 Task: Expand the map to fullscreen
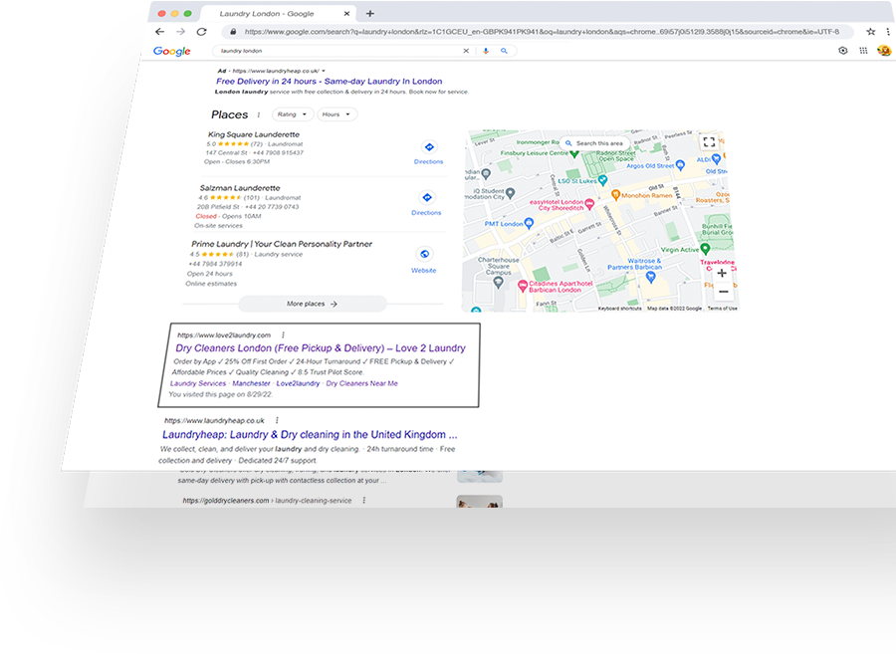(x=709, y=142)
